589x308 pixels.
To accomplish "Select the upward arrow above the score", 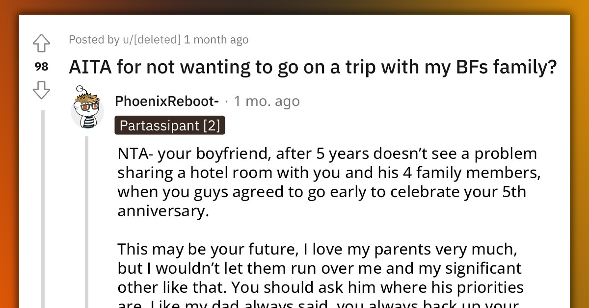I will click(41, 43).
